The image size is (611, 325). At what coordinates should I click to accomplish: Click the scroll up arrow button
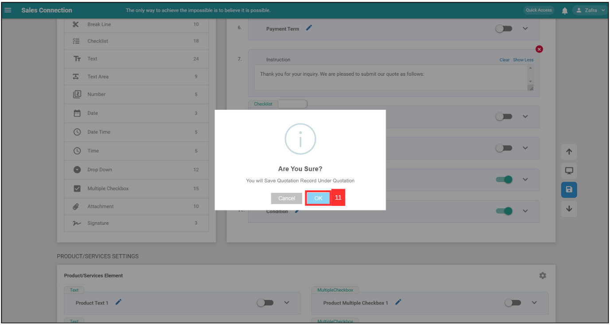(x=569, y=152)
